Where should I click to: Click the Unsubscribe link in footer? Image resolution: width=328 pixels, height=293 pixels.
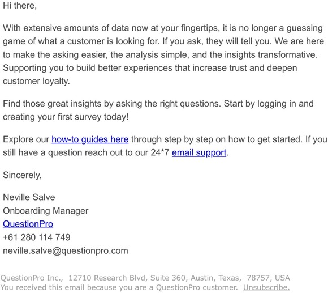pyautogui.click(x=266, y=287)
